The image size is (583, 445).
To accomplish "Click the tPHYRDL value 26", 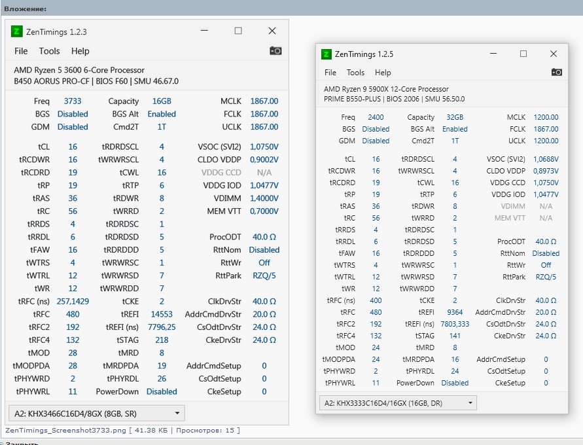I will click(x=162, y=378).
